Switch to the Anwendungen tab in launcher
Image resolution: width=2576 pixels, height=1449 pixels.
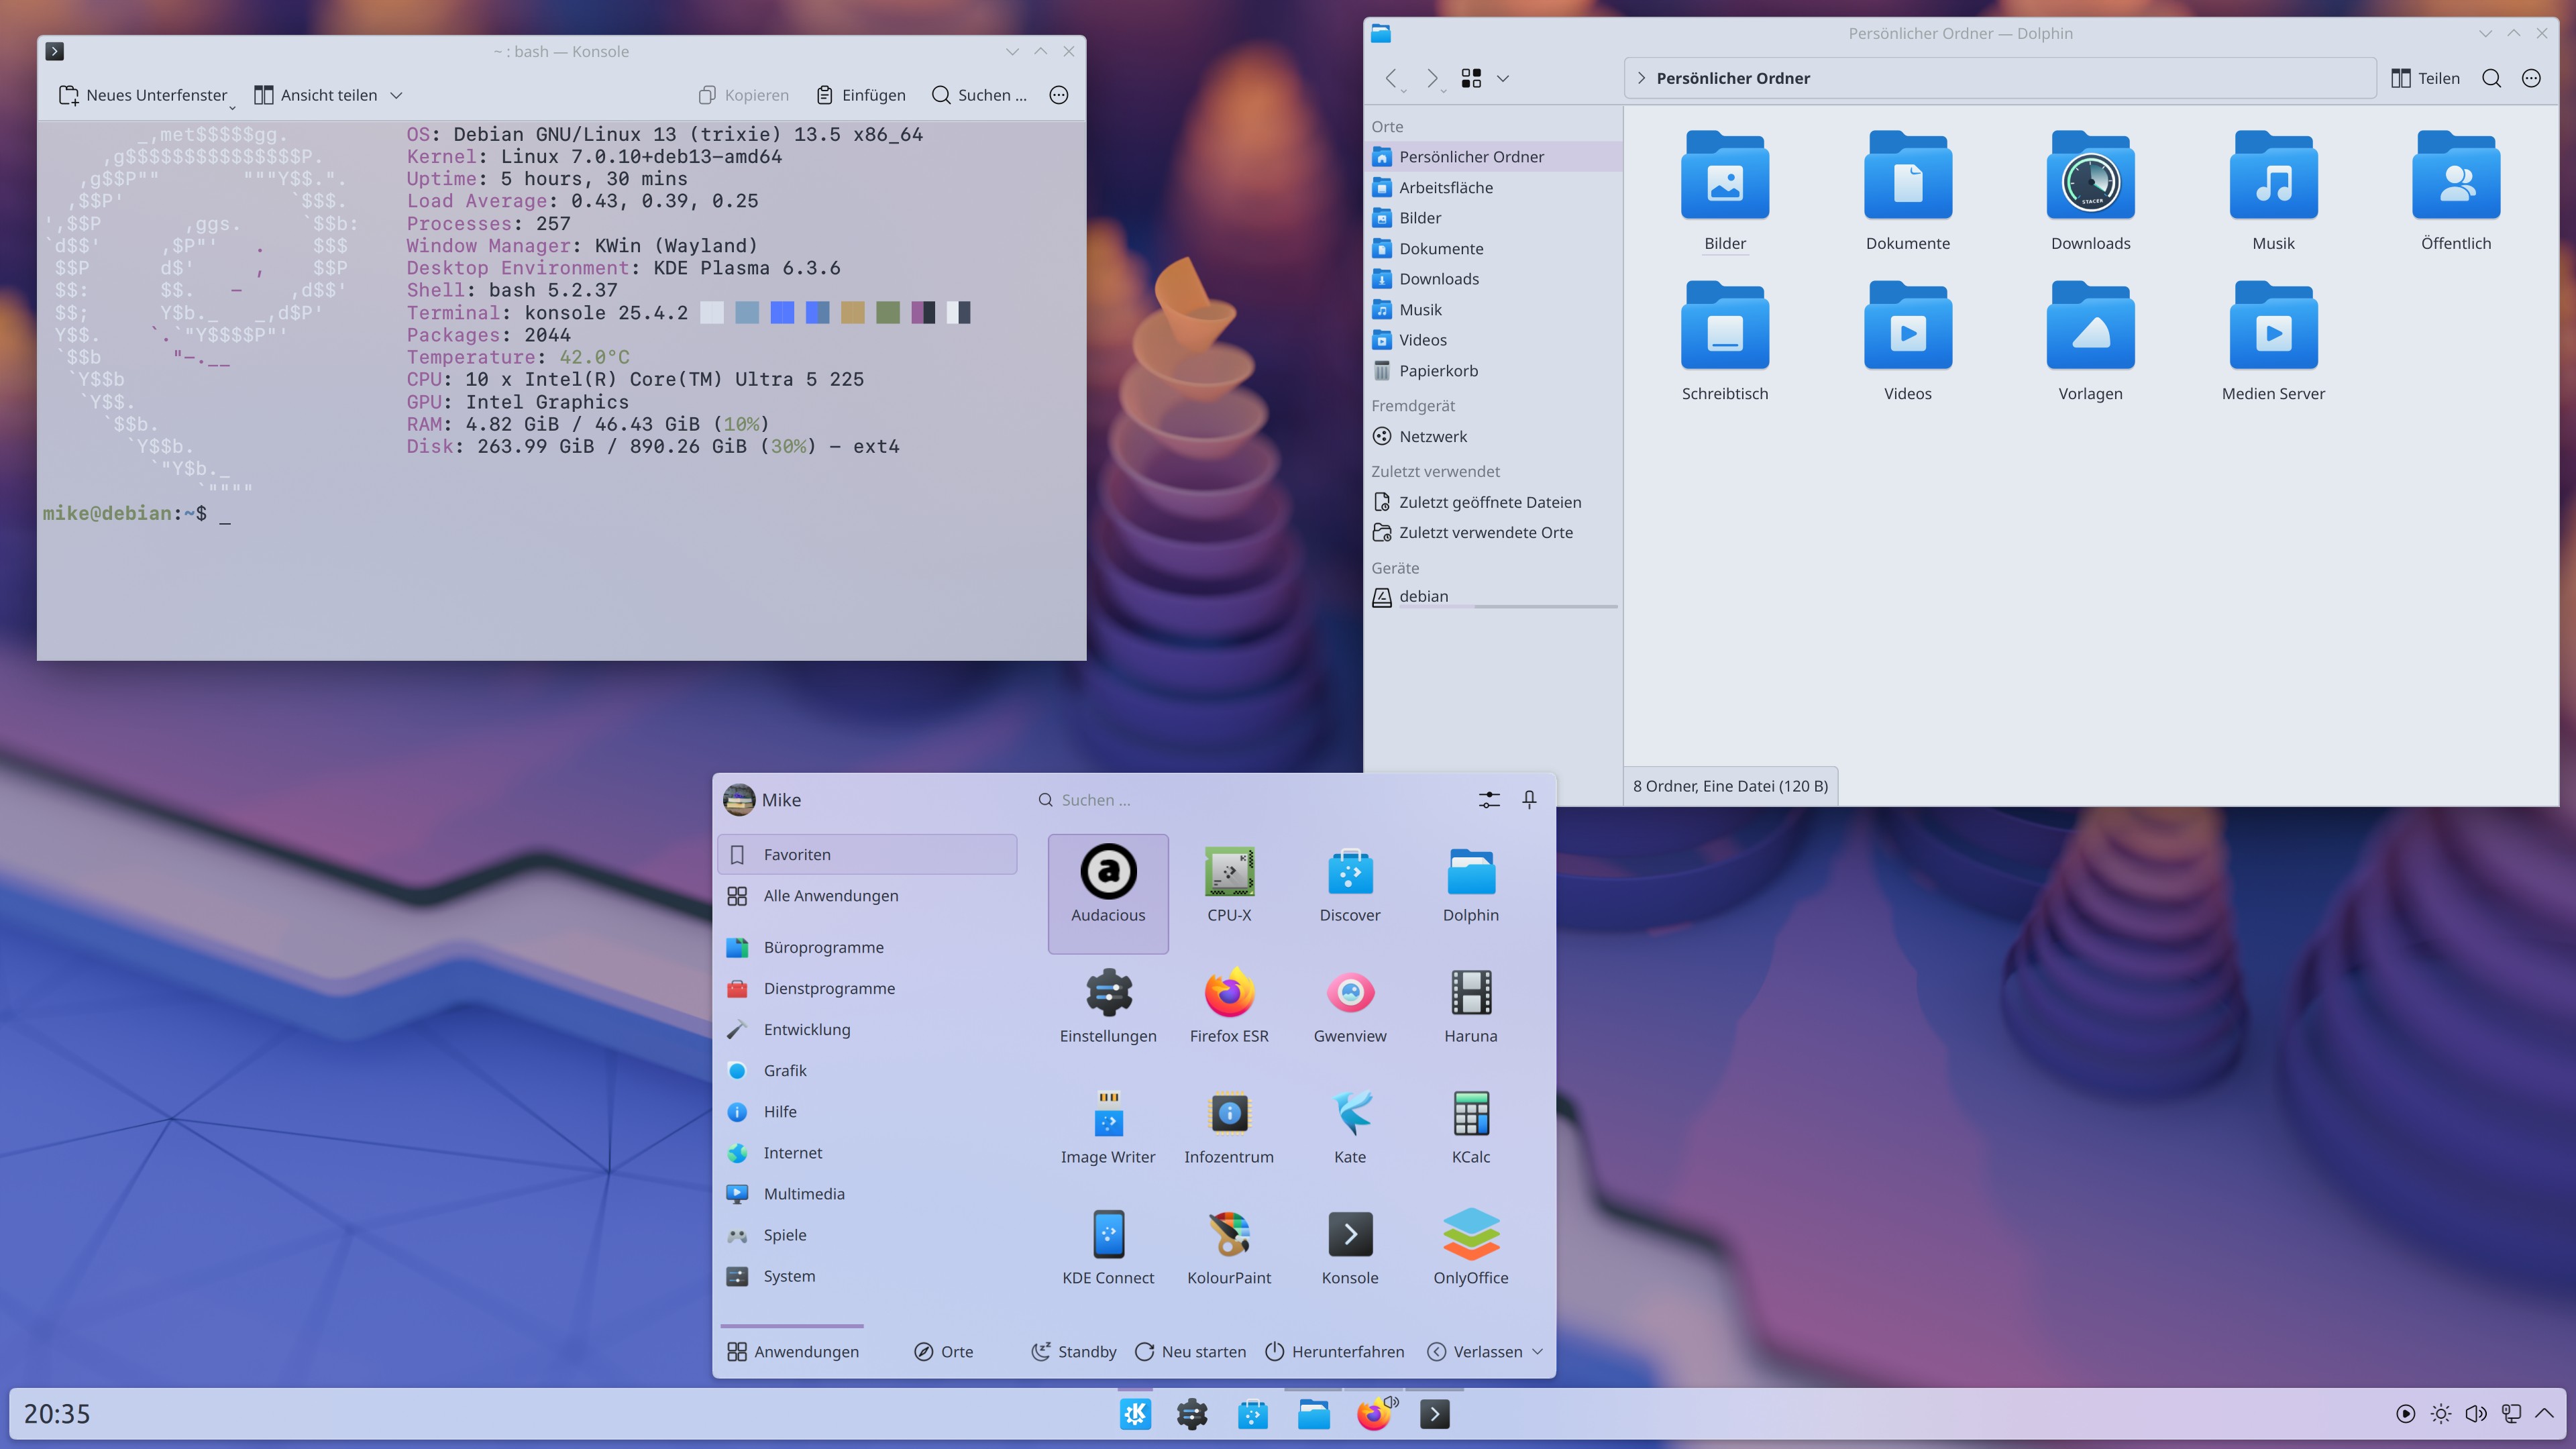point(793,1351)
